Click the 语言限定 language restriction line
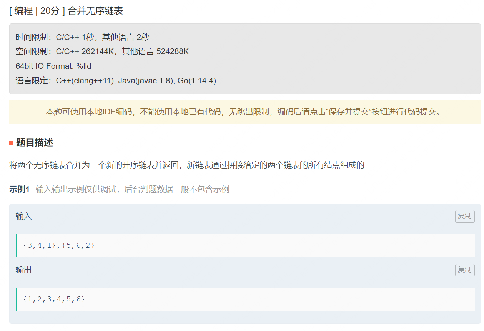484x331 pixels. [115, 80]
